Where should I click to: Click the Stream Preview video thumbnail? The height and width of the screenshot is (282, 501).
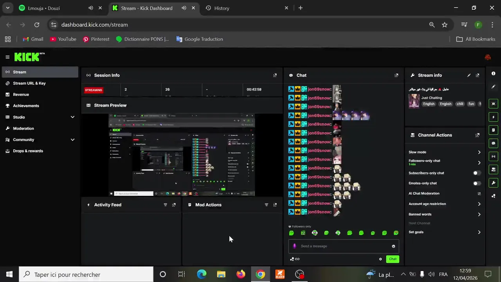point(182,154)
